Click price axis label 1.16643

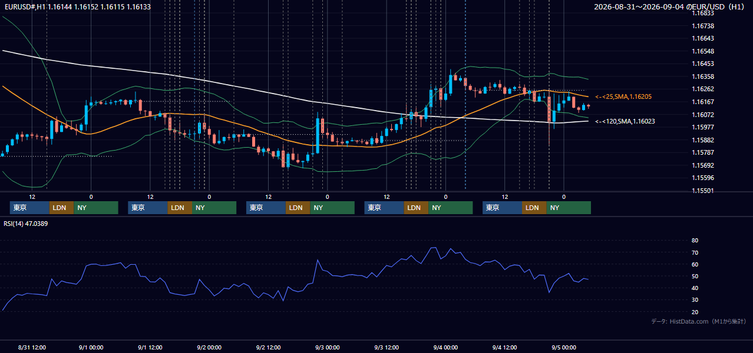point(702,38)
